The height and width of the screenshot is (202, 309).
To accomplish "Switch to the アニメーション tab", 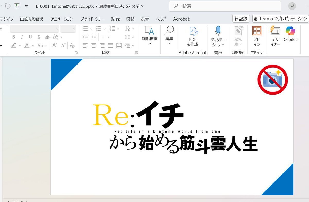I will [x=62, y=19].
